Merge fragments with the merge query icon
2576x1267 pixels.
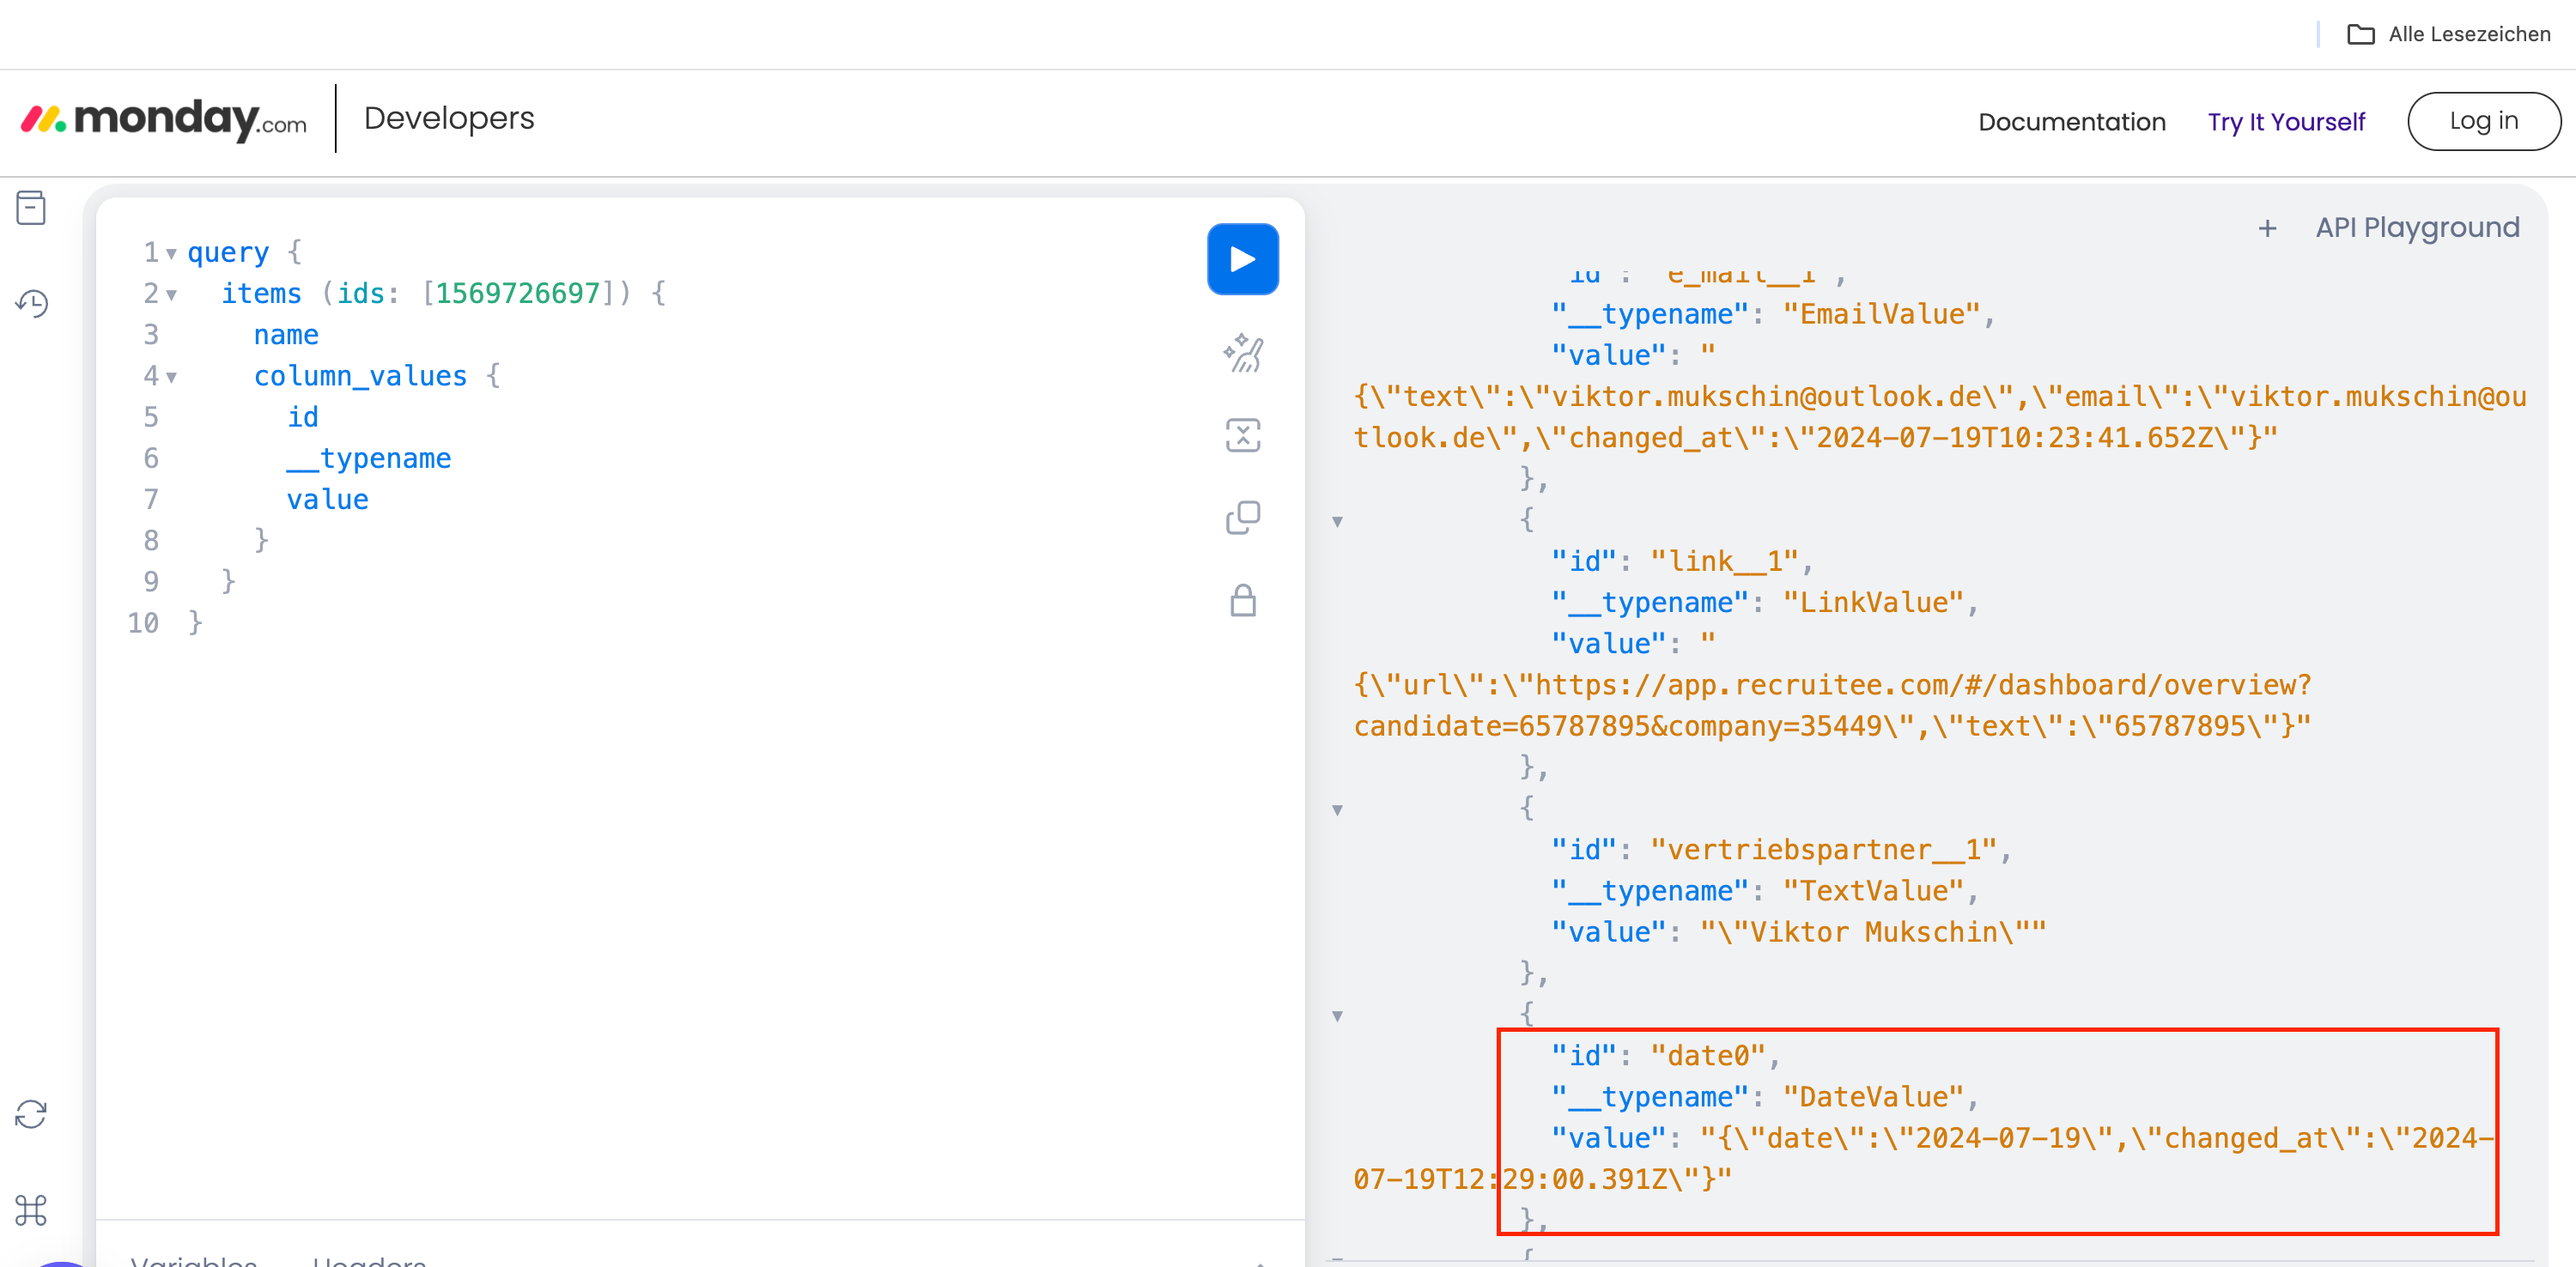1242,435
